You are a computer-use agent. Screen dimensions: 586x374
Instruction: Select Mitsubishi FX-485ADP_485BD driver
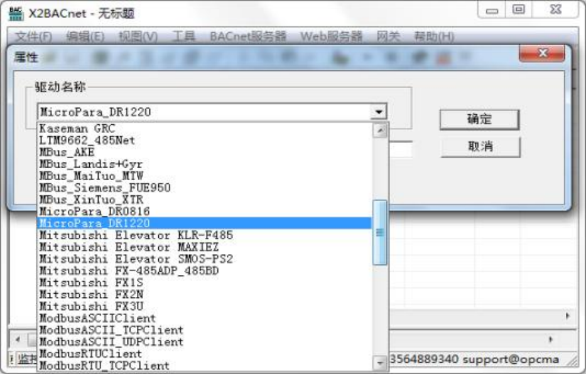[204, 270]
